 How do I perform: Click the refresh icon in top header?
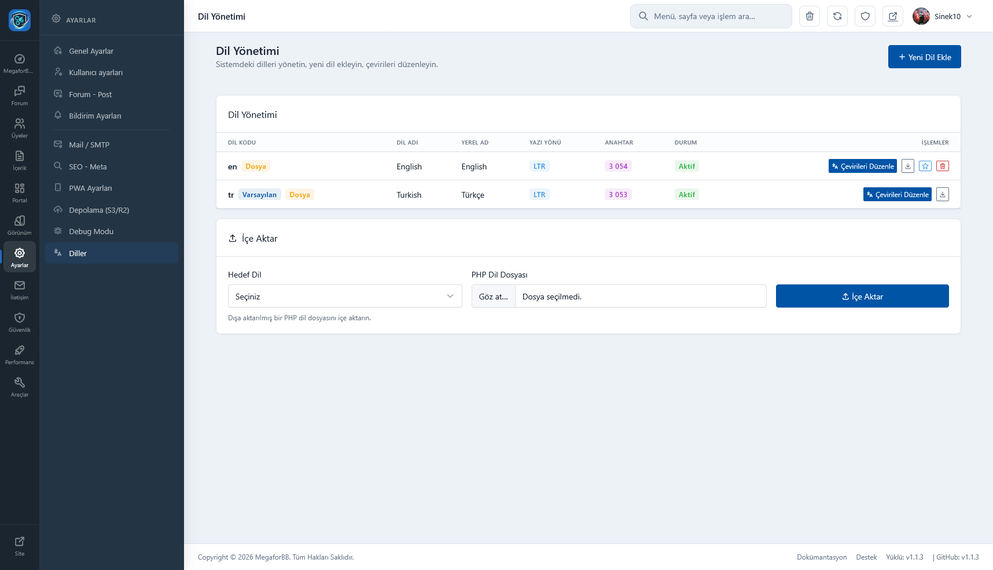click(x=837, y=16)
